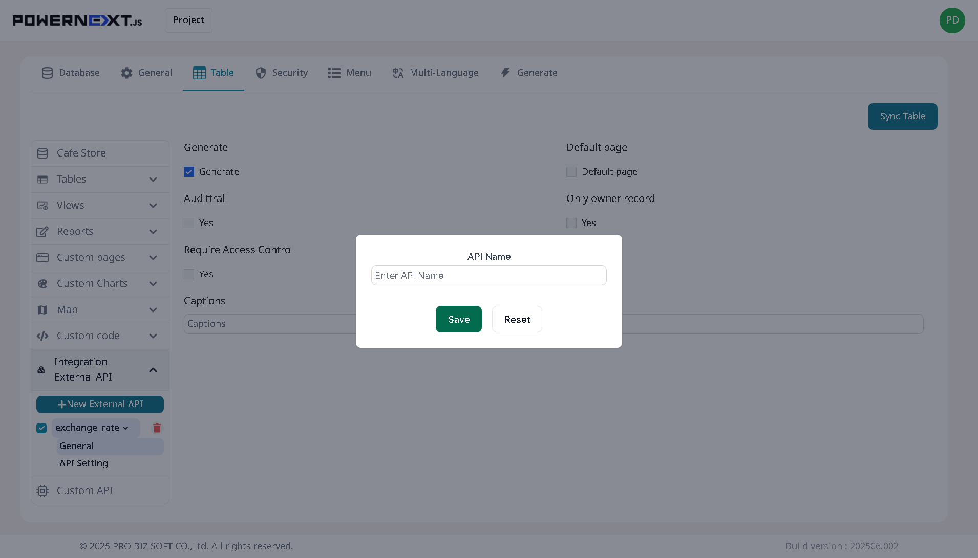Click the Views sidebar icon
Image resolution: width=978 pixels, height=558 pixels.
click(x=42, y=206)
